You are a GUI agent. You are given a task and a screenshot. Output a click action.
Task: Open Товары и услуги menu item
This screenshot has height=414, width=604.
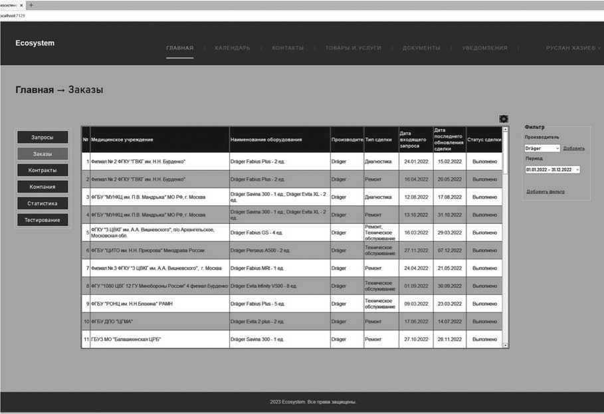click(353, 48)
